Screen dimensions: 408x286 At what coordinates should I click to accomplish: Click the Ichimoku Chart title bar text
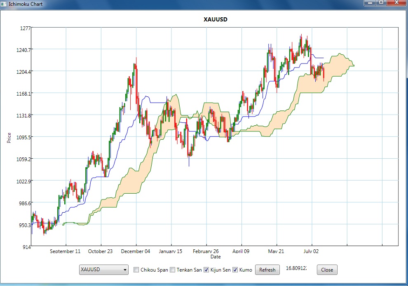26,3
